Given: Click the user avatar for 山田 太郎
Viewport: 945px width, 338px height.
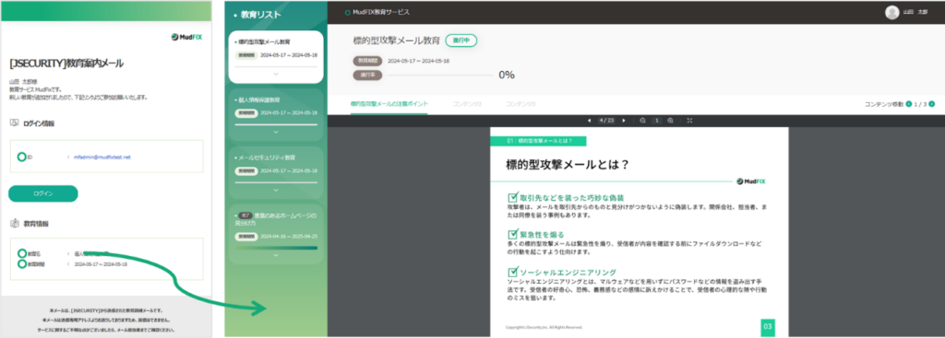Looking at the screenshot, I should pos(892,12).
